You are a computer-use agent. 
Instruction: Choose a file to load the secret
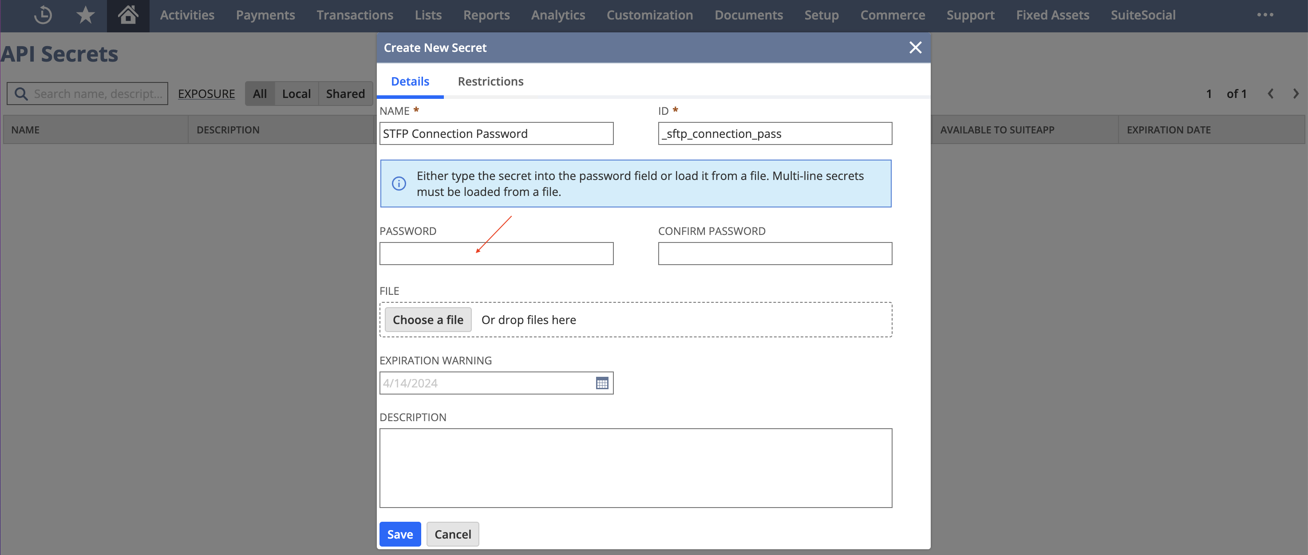[x=427, y=320]
